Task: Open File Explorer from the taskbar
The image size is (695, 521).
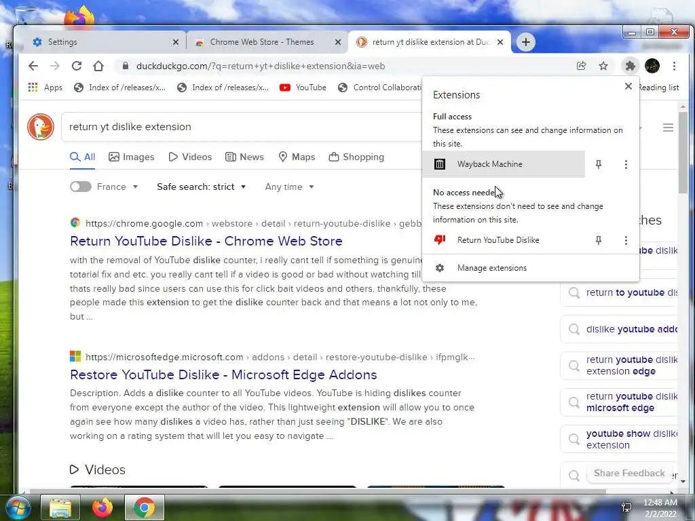Action: pos(60,507)
